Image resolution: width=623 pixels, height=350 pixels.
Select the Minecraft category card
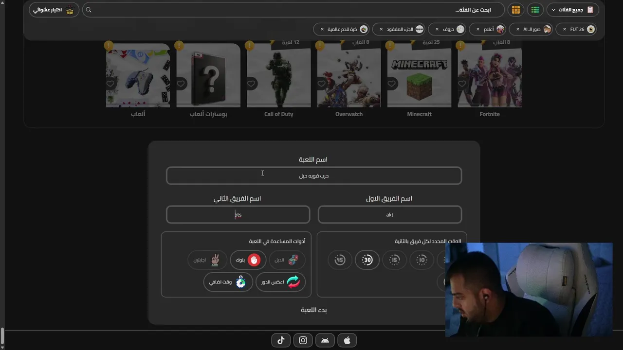pos(420,75)
